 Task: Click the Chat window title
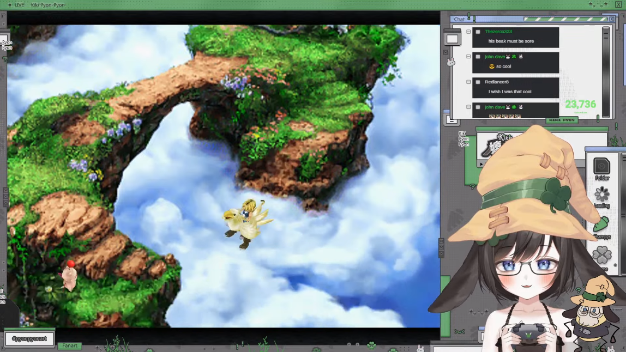click(459, 19)
